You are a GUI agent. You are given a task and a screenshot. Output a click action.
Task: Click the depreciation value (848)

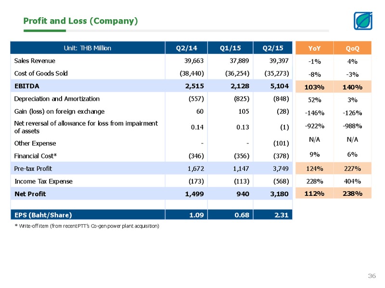tap(281, 99)
